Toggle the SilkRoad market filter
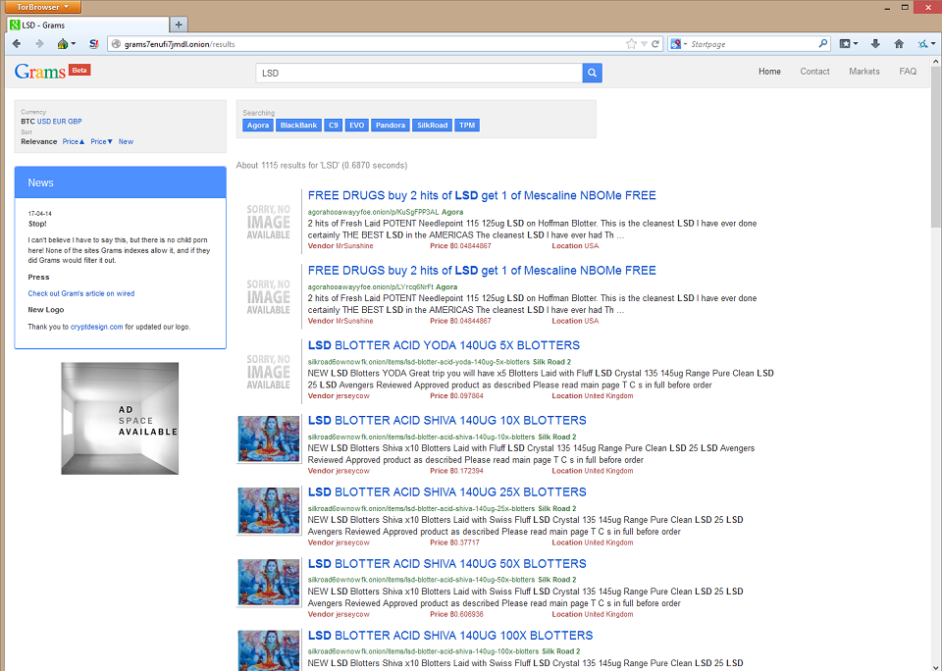This screenshot has width=942, height=671. 432,126
